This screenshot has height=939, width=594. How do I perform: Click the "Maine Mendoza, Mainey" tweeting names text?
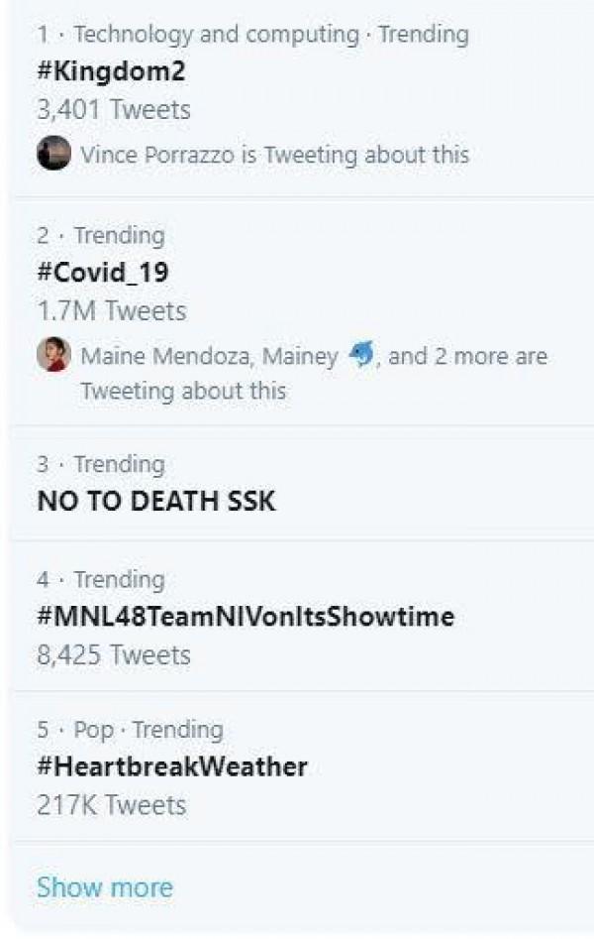(x=208, y=356)
